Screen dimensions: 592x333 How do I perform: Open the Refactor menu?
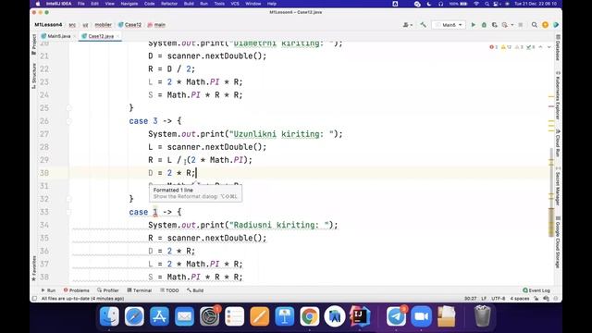click(x=169, y=4)
